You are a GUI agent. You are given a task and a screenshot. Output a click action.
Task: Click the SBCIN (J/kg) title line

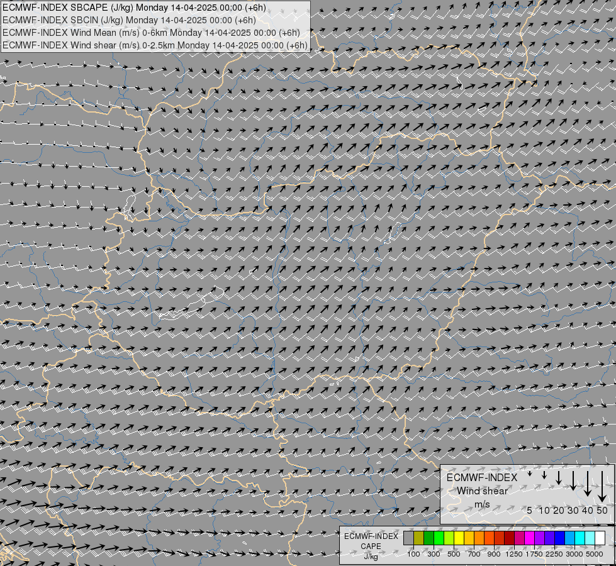[x=129, y=20]
